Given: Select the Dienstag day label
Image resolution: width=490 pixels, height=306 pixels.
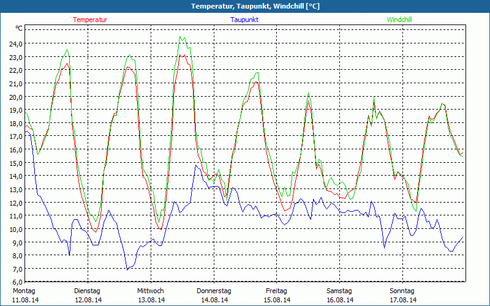Looking at the screenshot, I should pos(87,291).
